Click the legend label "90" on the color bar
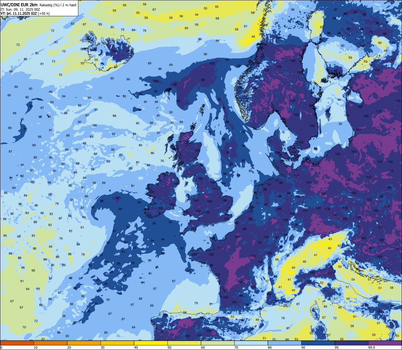The width and height of the screenshot is (402, 350). click(303, 347)
